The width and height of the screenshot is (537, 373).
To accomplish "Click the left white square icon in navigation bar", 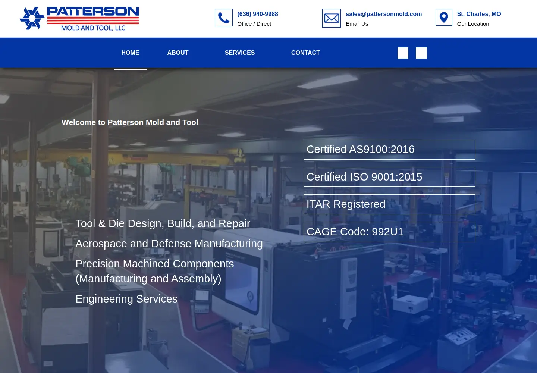I will (x=403, y=53).
